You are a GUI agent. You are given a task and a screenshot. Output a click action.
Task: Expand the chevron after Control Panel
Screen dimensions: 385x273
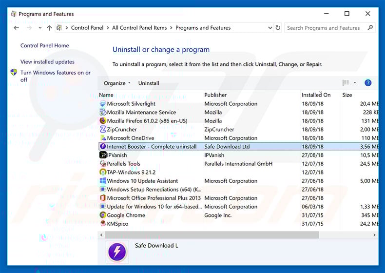tap(108, 28)
